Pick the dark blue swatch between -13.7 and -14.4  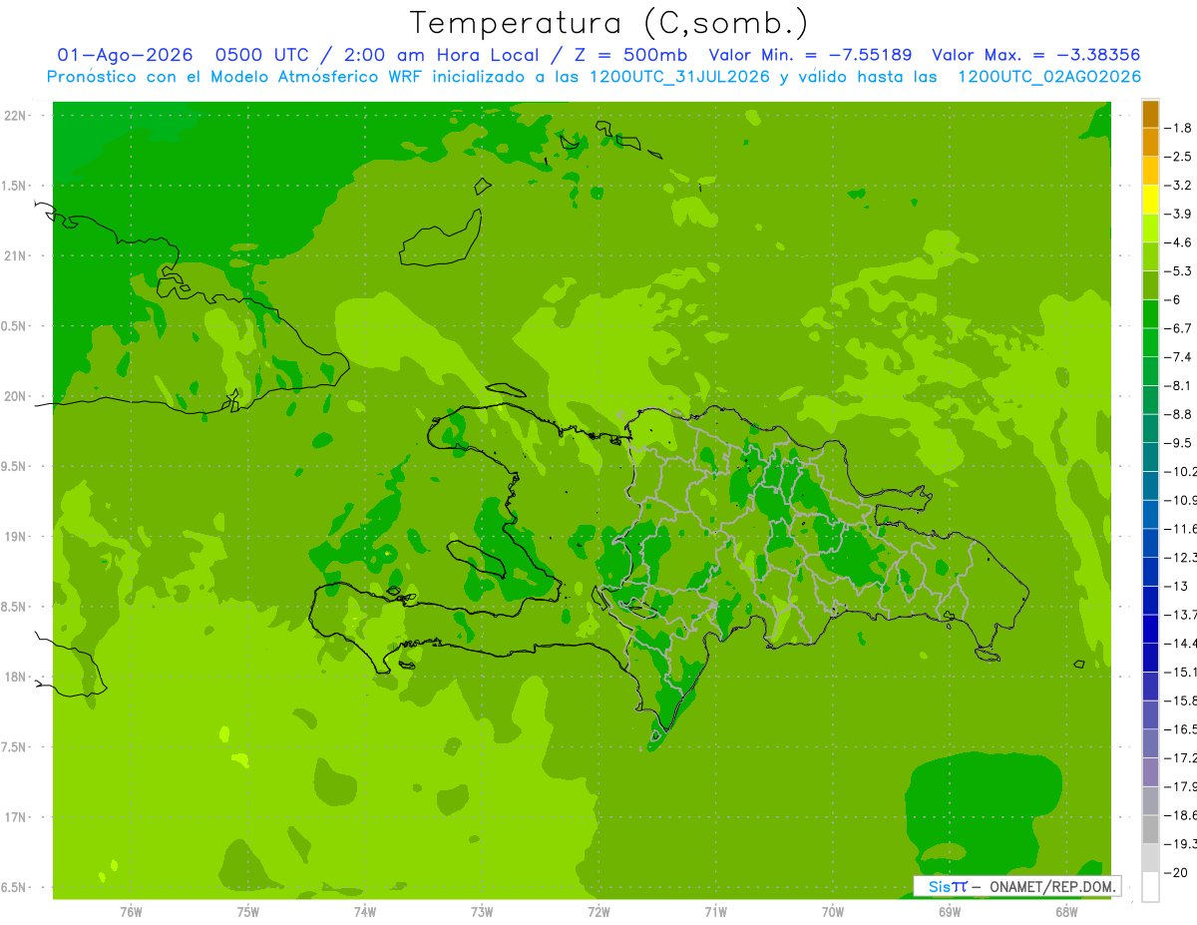coord(1150,629)
